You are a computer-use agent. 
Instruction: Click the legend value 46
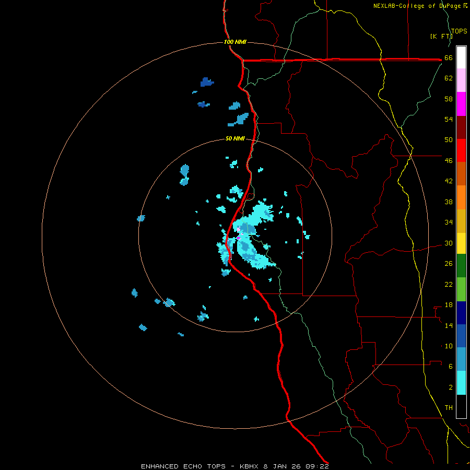coord(449,161)
